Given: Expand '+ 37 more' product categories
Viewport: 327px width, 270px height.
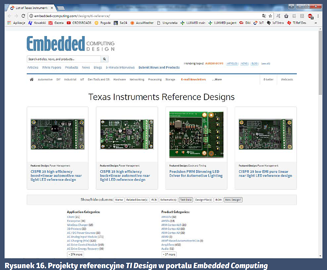Looking at the screenshot, I should pyautogui.click(x=169, y=254).
